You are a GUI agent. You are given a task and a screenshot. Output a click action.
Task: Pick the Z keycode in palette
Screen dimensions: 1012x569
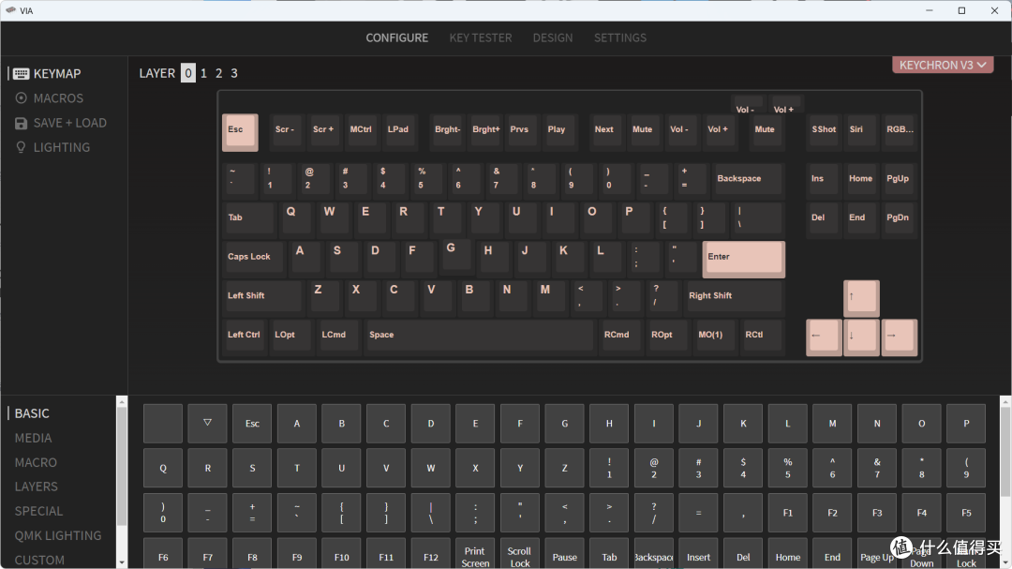tap(564, 469)
